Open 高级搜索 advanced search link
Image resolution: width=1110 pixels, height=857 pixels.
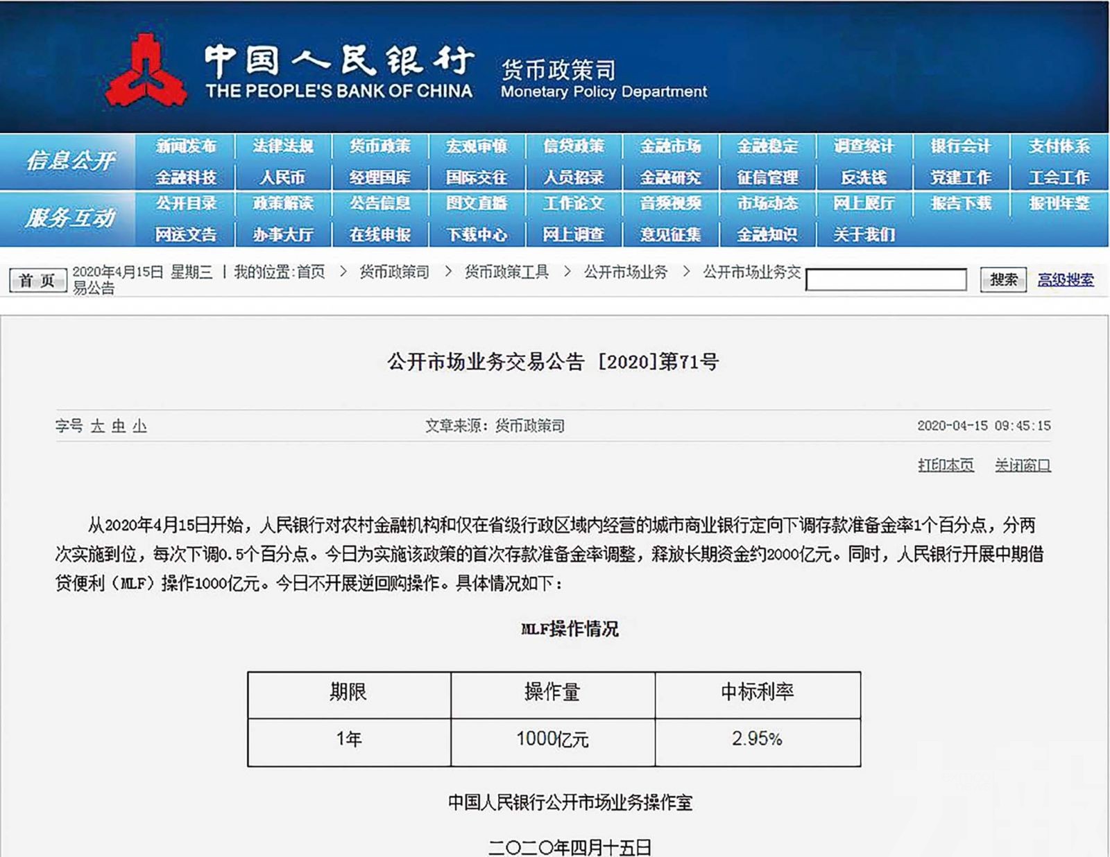1066,279
